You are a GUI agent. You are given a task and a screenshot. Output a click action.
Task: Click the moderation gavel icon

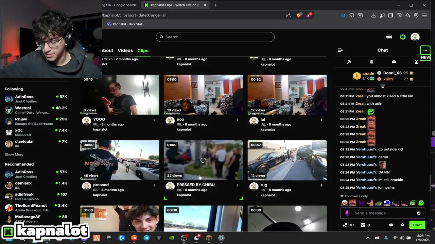coord(349,62)
